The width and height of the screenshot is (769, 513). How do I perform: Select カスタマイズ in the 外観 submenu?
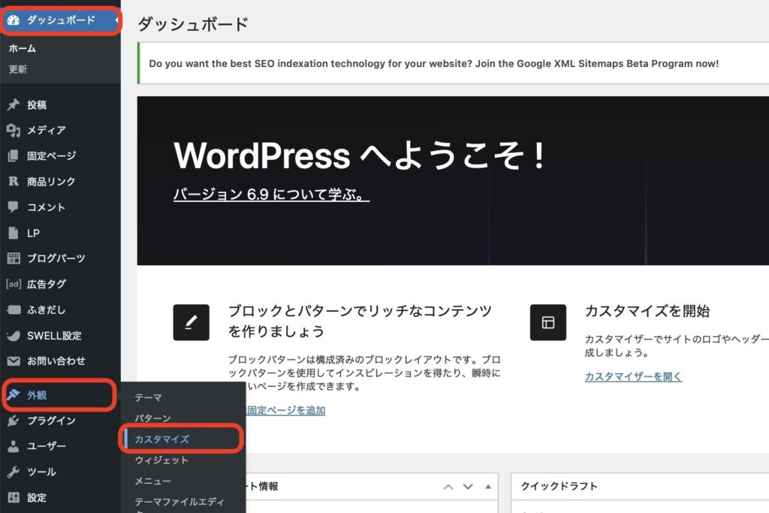161,439
